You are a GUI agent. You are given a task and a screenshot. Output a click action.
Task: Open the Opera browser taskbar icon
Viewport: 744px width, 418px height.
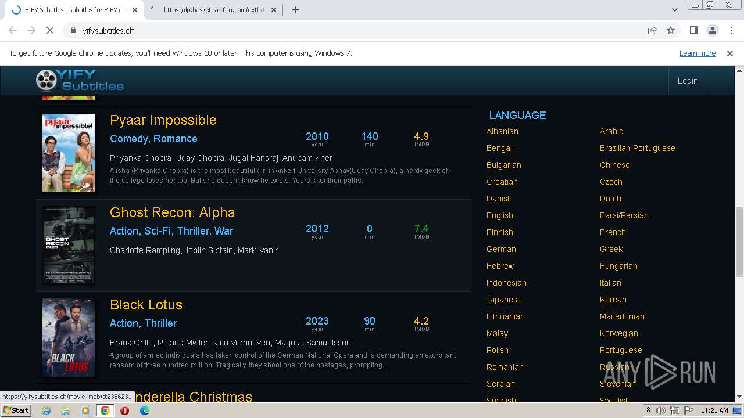124,410
